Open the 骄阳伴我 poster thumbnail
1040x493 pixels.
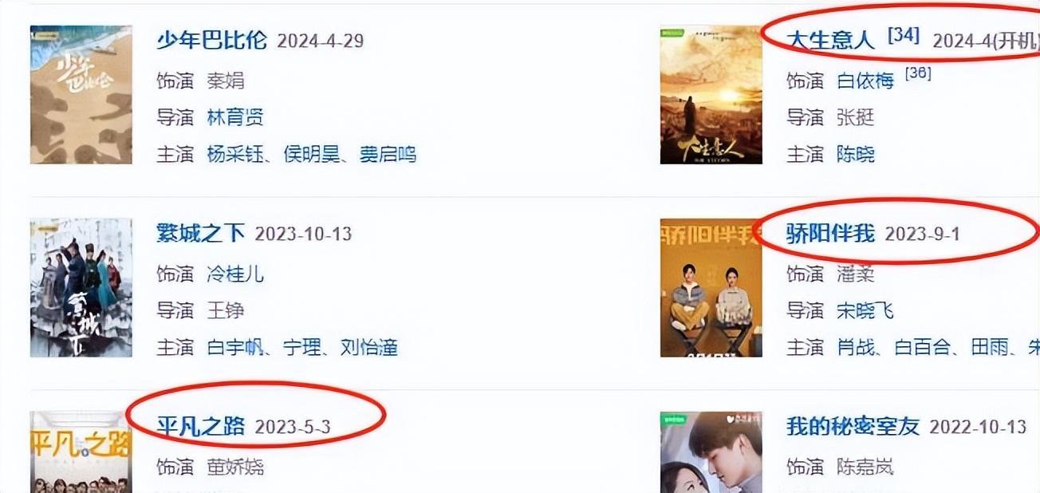tap(711, 288)
